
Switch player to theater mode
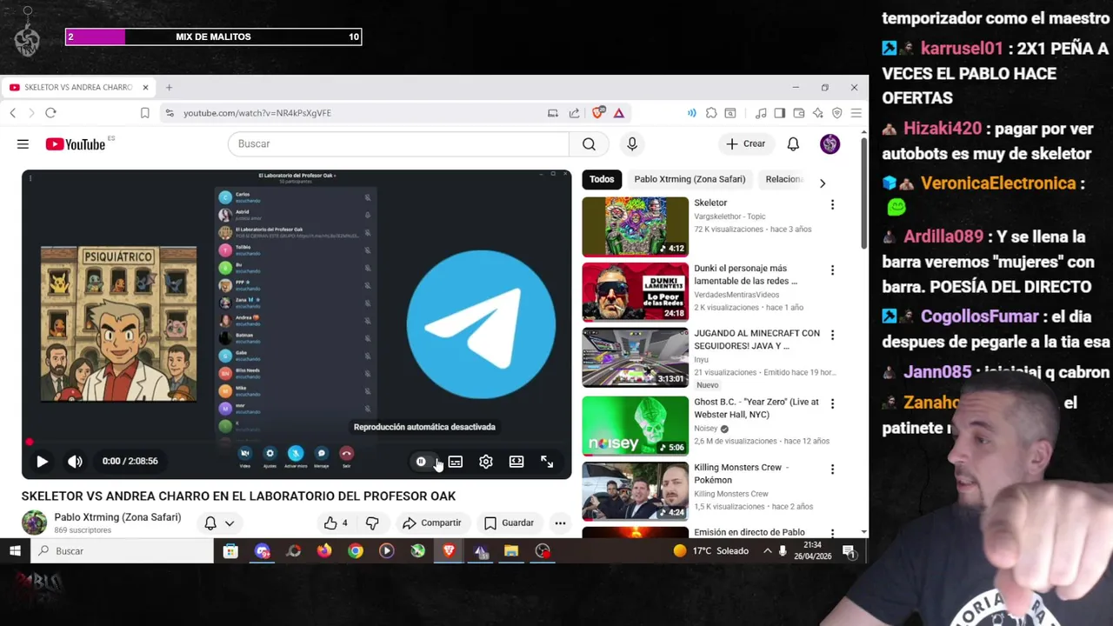click(x=517, y=462)
